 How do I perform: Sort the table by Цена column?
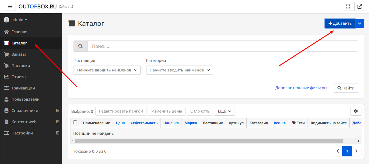click(x=120, y=123)
